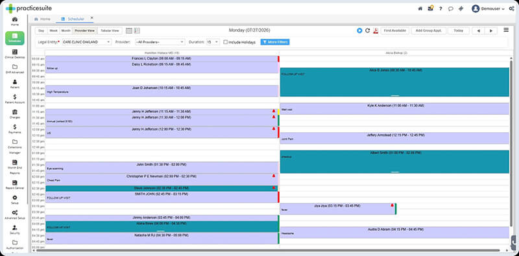This screenshot has height=256, width=519.
Task: Click the Hamilton Wallace MD column header
Action: [162, 53]
